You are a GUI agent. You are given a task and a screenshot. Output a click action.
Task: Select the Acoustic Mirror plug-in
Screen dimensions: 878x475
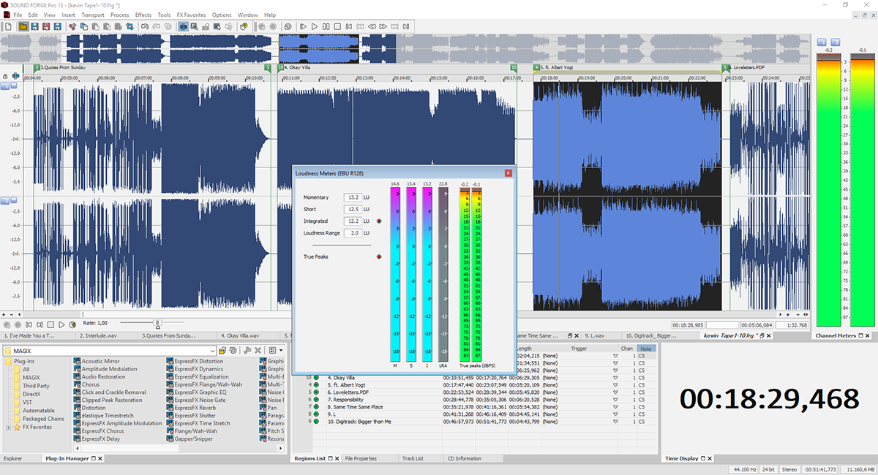[100, 361]
